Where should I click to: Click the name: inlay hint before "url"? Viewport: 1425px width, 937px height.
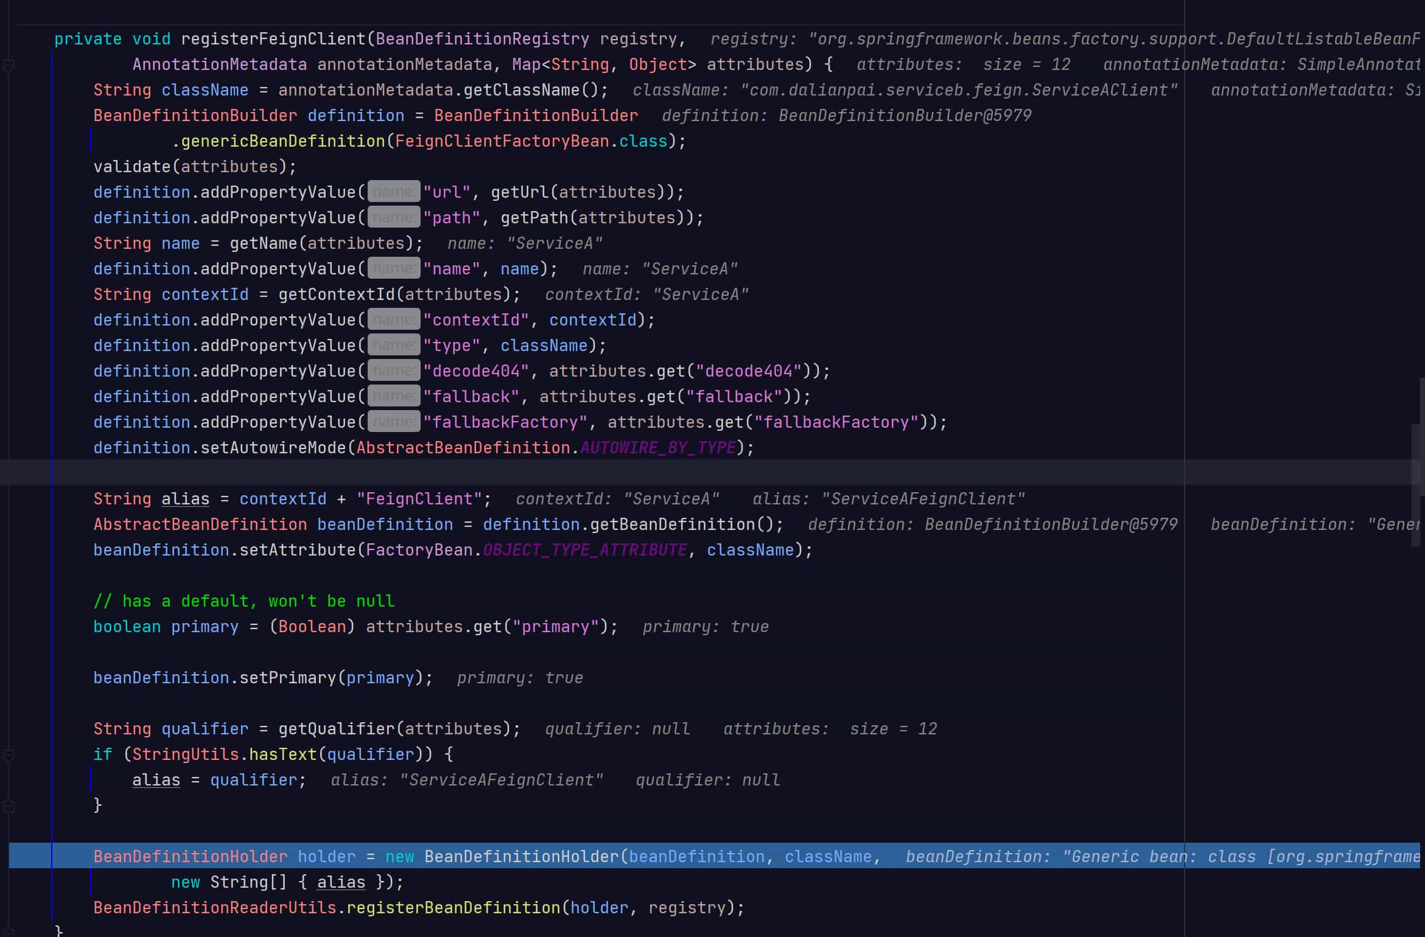394,192
